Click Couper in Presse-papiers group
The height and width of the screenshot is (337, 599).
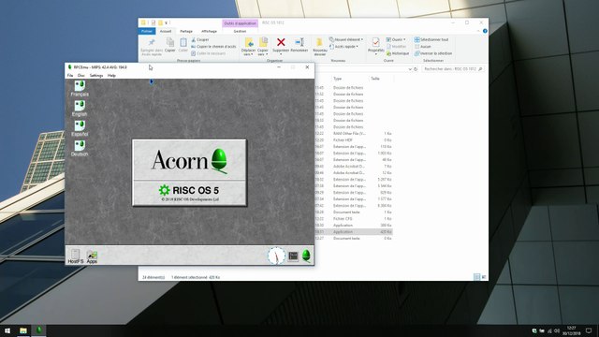[x=200, y=39]
